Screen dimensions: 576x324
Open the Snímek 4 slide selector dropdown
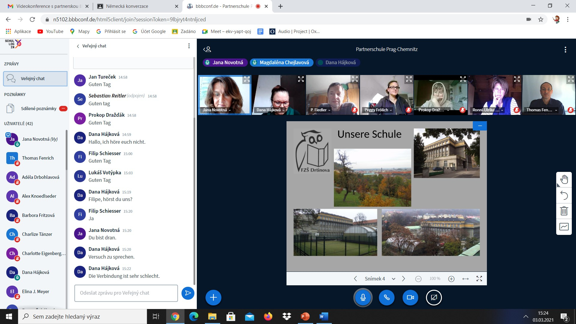[x=380, y=279]
